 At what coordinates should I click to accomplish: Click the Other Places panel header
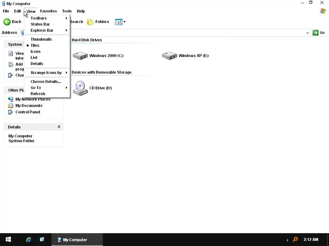(x=14, y=90)
